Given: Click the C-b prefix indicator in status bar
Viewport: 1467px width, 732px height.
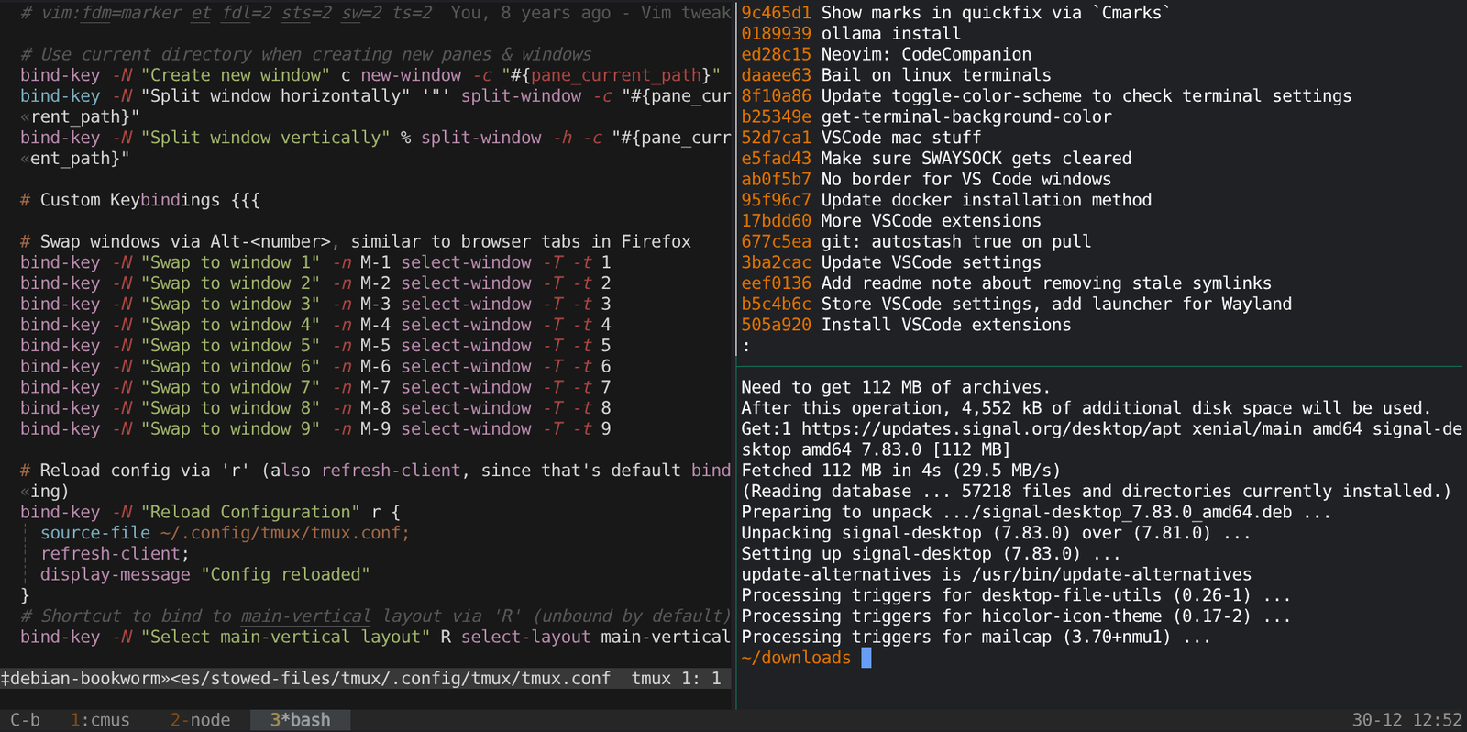Looking at the screenshot, I should point(25,720).
